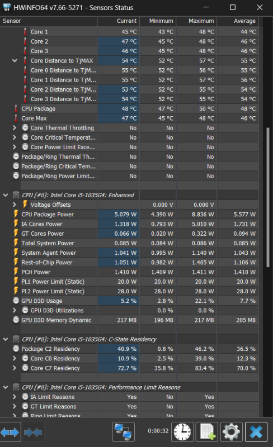This screenshot has width=273, height=447.
Task: Collapse the Intel Core i5-1035G4 Enhanced section
Action: coord(6,195)
